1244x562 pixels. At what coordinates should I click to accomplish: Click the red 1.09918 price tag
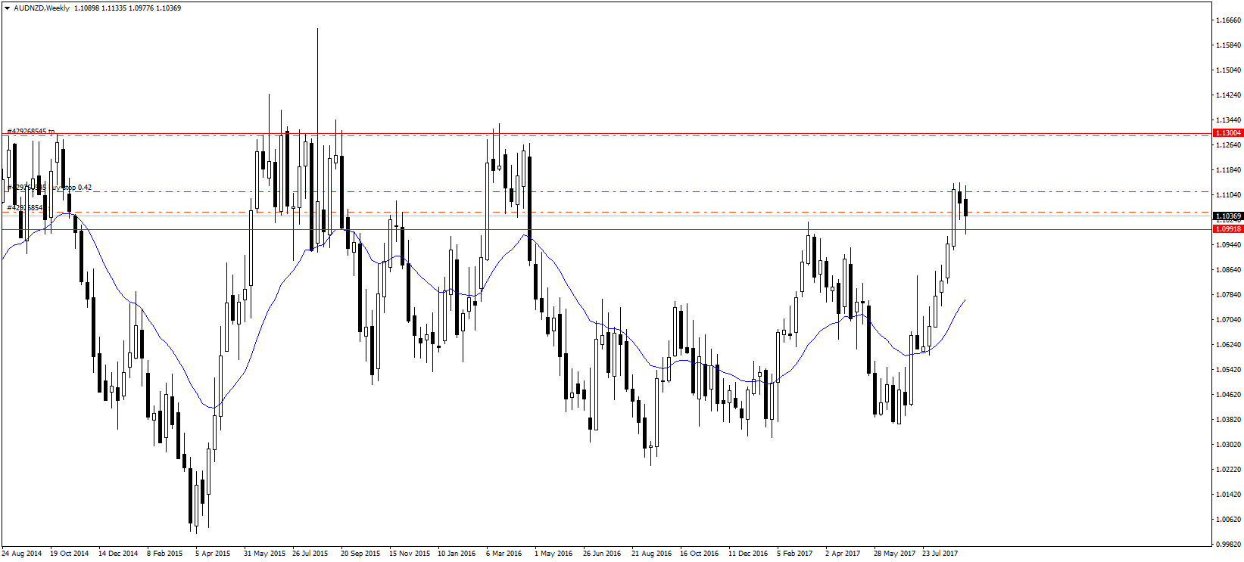(1227, 228)
